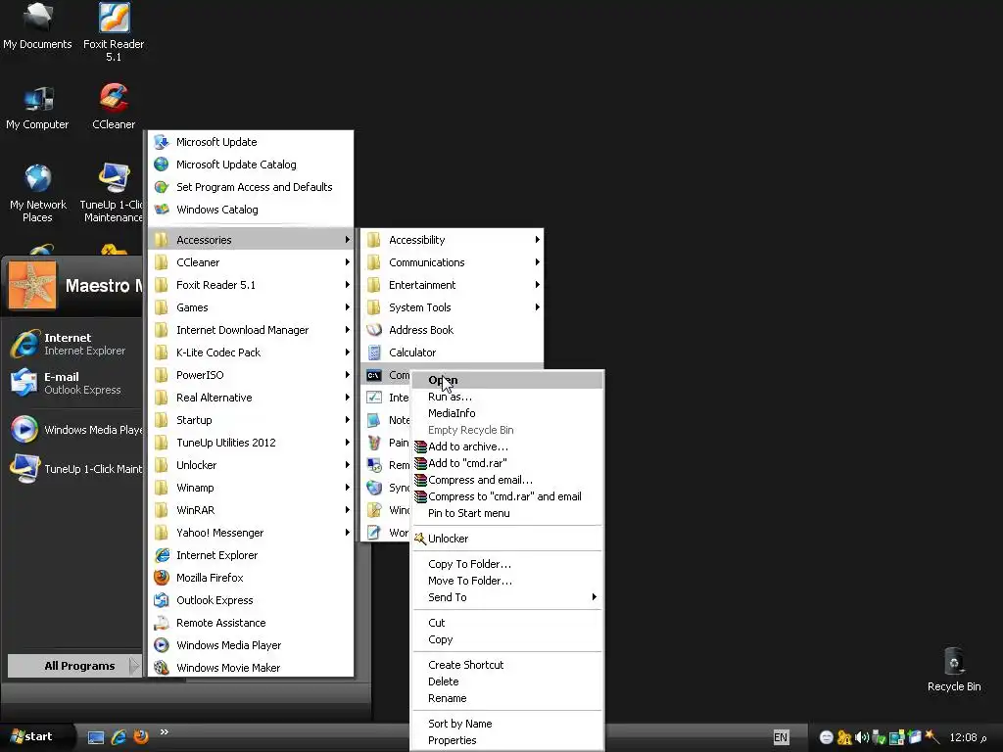Image resolution: width=1003 pixels, height=752 pixels.
Task: Expand the CCleaner folder submenu
Action: point(251,262)
